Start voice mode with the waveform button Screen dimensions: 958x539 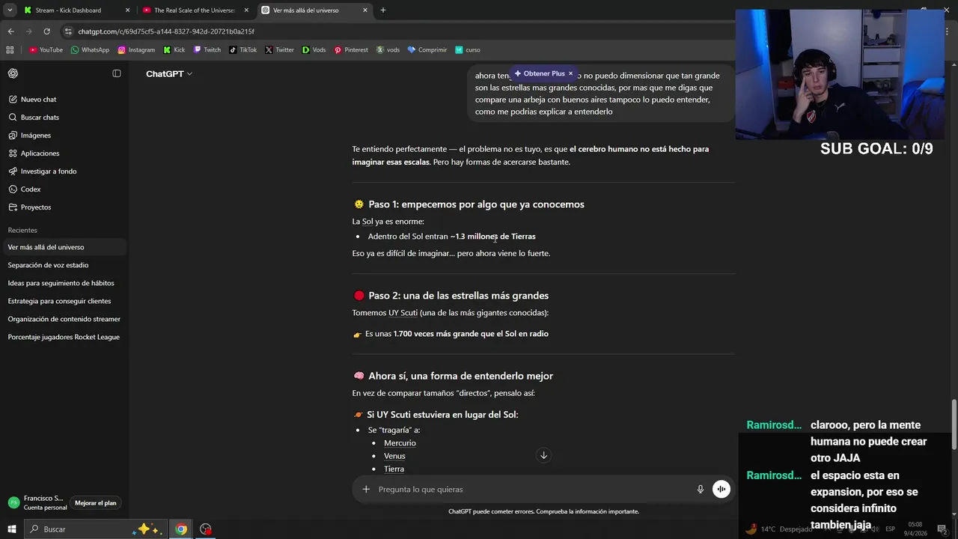[721, 490]
